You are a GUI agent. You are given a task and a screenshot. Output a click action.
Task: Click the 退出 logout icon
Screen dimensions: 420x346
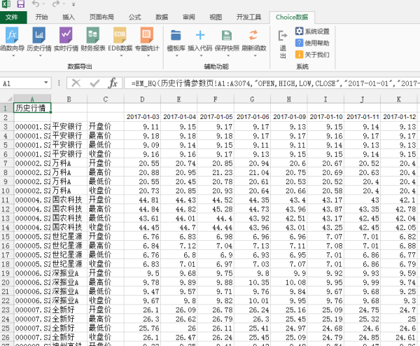pyautogui.click(x=283, y=40)
